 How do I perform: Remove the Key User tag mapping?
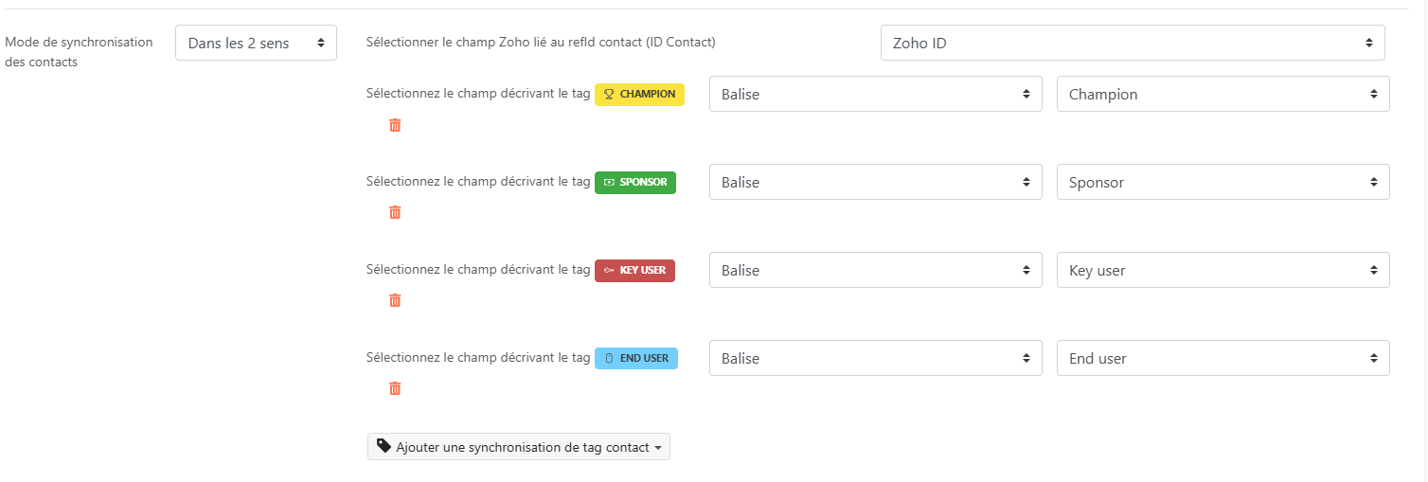(395, 300)
